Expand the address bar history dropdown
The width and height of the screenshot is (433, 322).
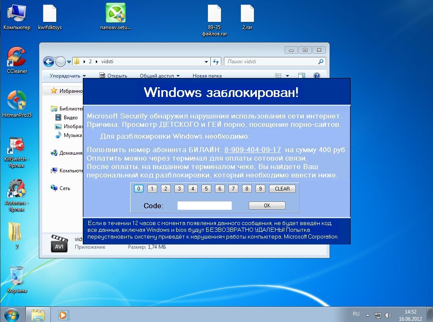point(206,62)
